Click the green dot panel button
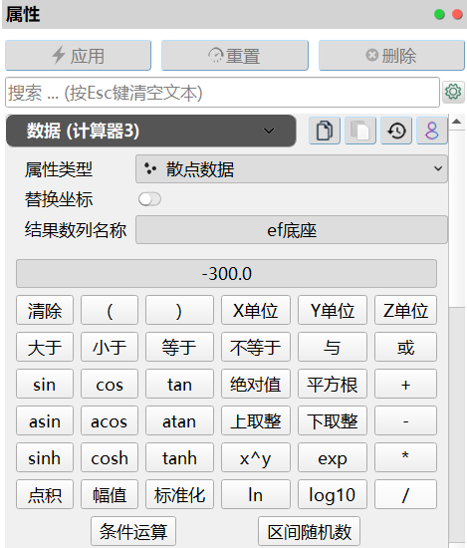This screenshot has width=467, height=548. point(439,14)
